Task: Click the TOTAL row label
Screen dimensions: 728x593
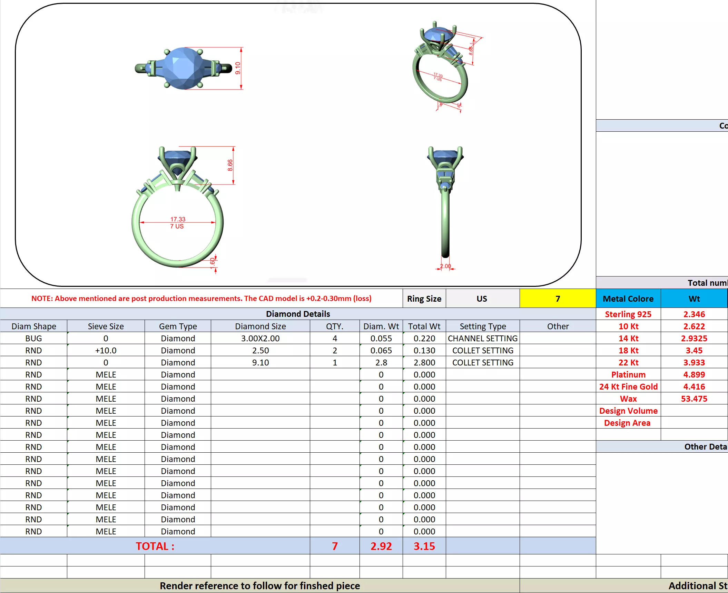Action: [x=155, y=546]
